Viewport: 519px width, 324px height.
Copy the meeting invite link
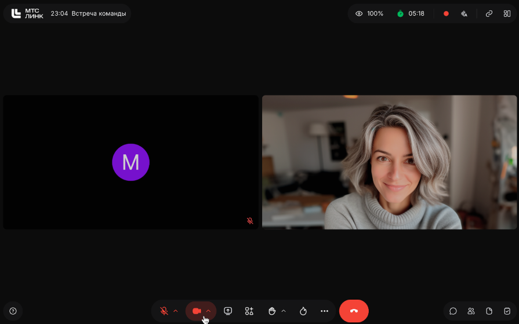[x=489, y=13]
